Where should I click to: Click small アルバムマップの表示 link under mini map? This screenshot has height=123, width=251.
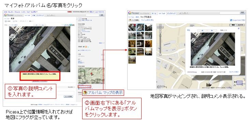tap(85, 86)
